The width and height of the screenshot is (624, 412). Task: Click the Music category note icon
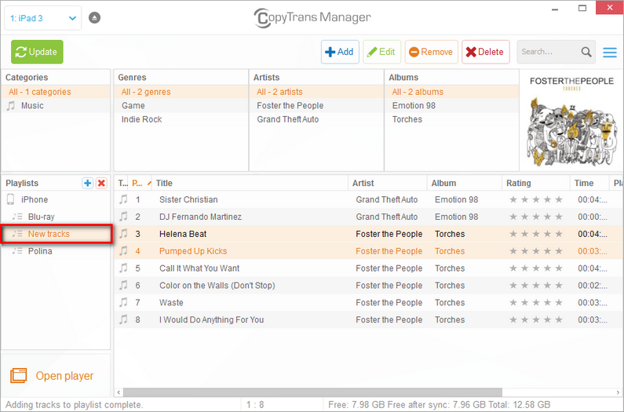(11, 105)
